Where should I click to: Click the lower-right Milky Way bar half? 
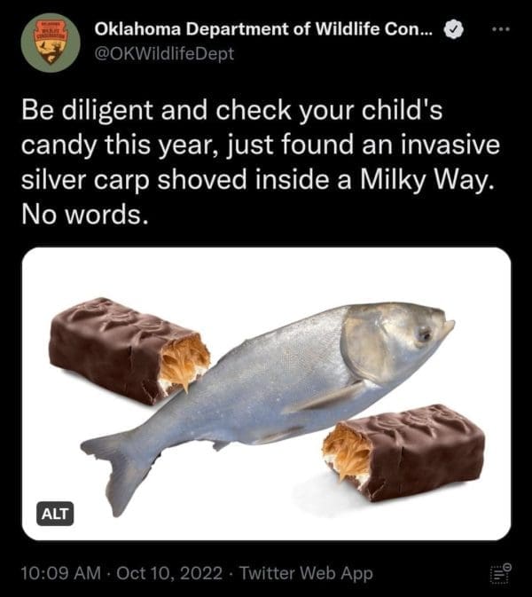[415, 451]
